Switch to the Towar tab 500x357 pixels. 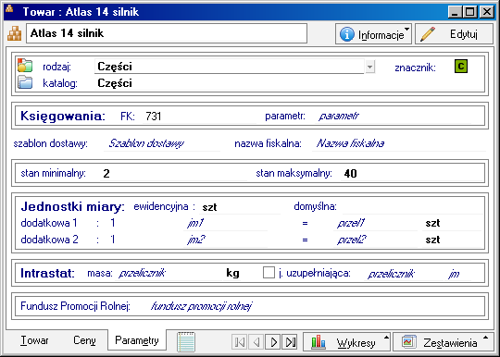tap(34, 340)
